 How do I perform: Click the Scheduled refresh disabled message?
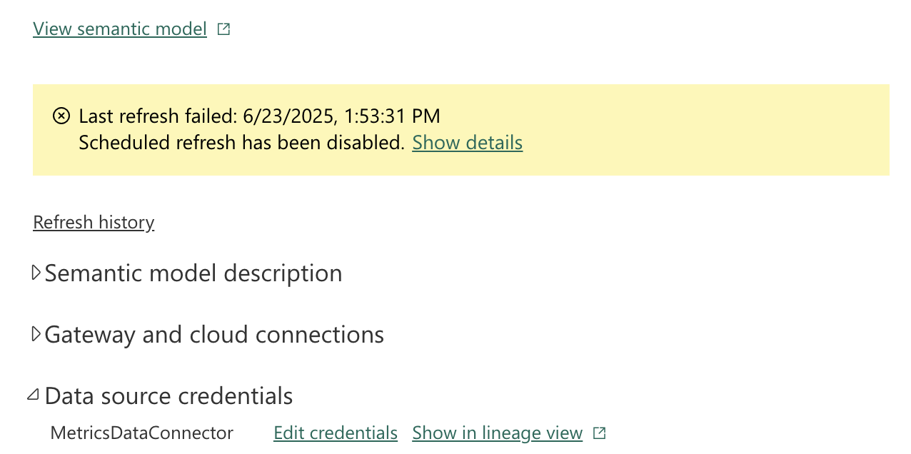pos(242,143)
